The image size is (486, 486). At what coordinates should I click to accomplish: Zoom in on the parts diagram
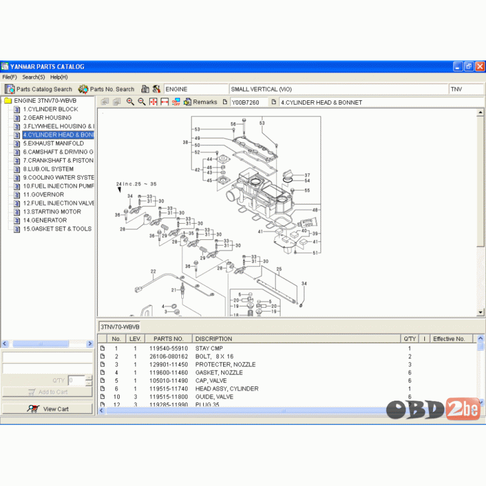130,102
